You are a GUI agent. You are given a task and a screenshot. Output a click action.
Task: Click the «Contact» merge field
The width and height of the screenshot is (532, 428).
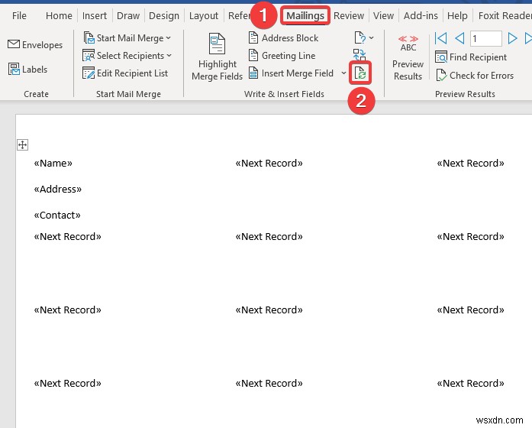click(x=57, y=215)
